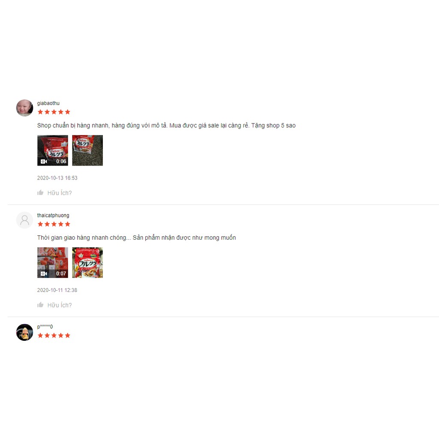
Task: Play giabaothu's 0:06 review video
Action: coord(53,150)
